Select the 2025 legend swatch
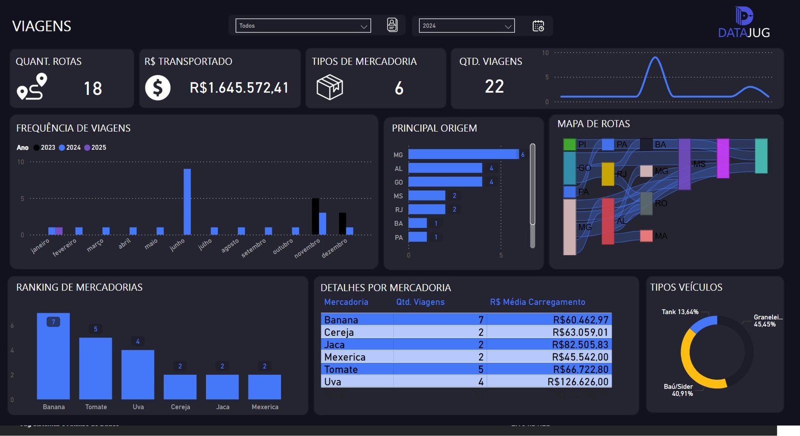The width and height of the screenshot is (800, 436). tap(87, 147)
